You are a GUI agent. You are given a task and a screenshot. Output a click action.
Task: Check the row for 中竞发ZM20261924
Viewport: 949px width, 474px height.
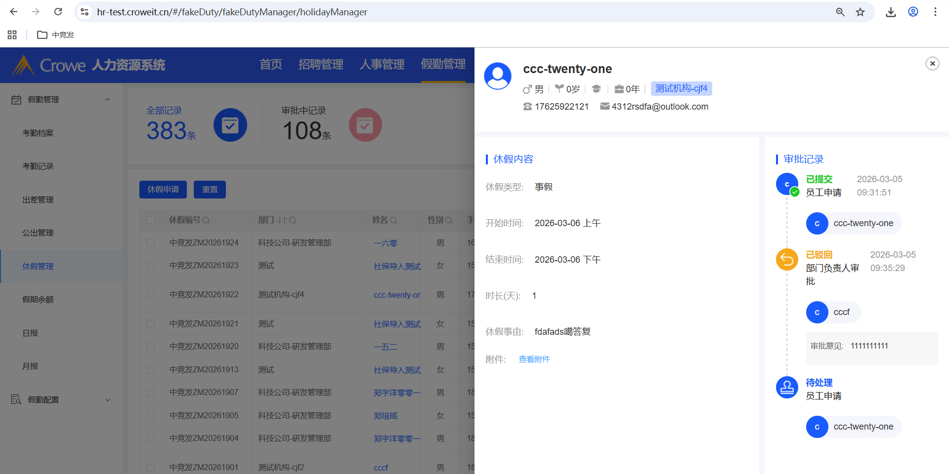(x=151, y=243)
